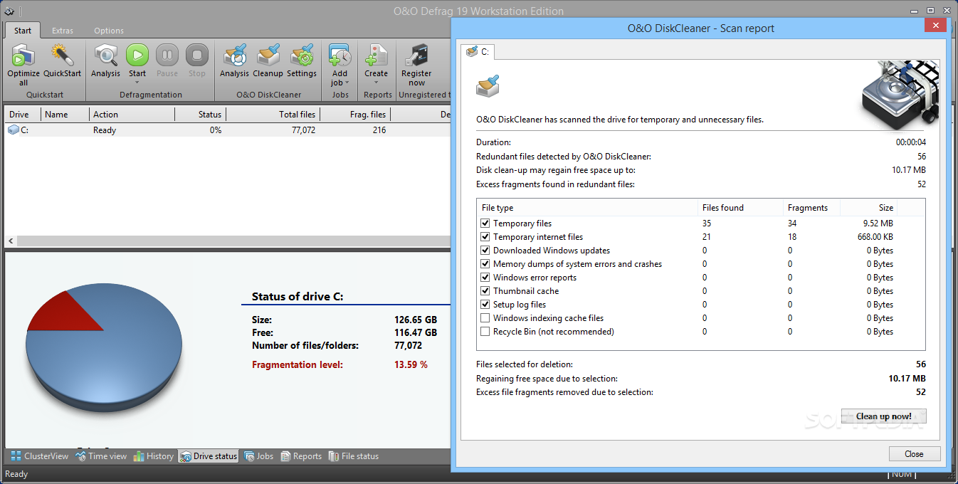Expand the Create reports dropdown arrow

point(376,83)
